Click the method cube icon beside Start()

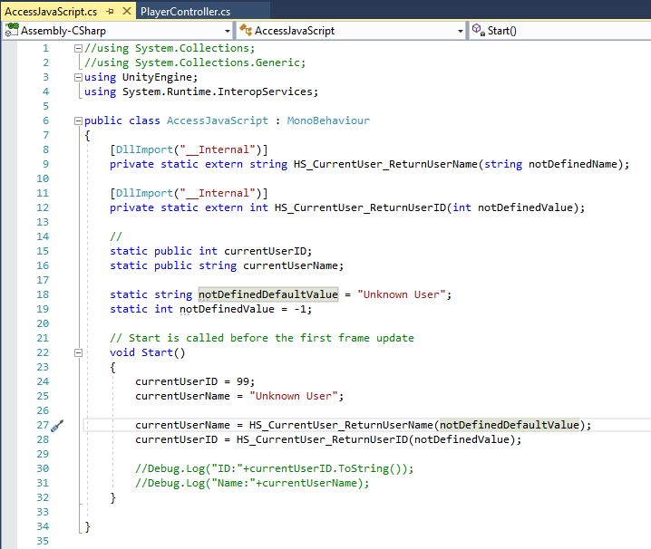(x=478, y=30)
